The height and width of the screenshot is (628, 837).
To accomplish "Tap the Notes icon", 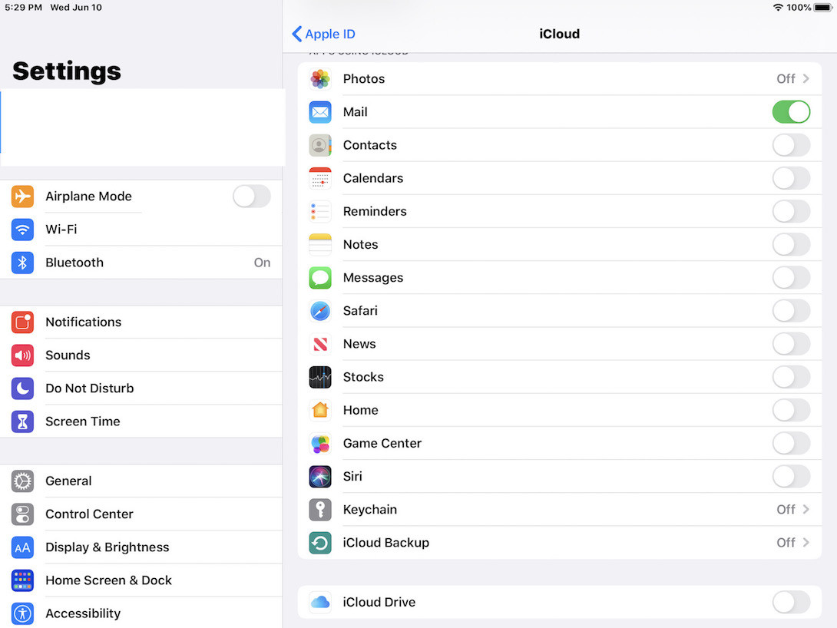I will (320, 244).
